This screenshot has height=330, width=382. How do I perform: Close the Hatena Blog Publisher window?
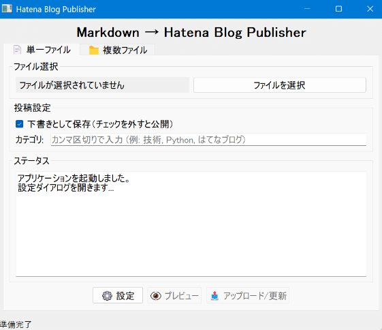[x=370, y=9]
